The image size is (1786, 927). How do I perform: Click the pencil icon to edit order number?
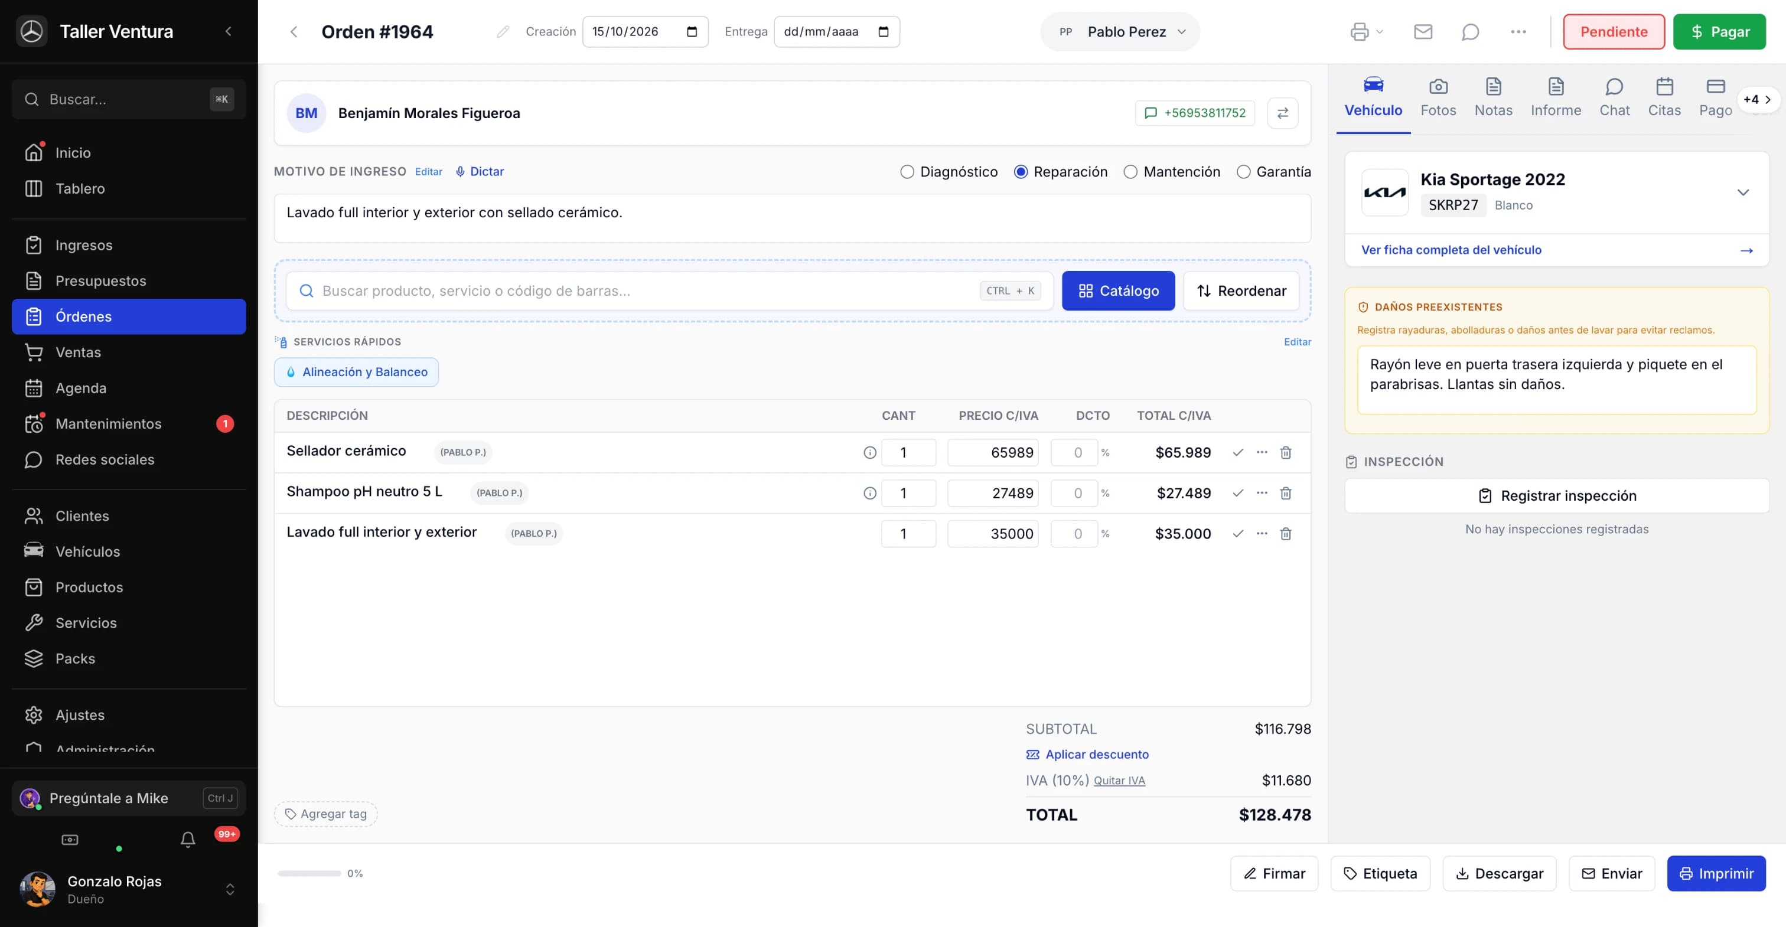pos(503,32)
